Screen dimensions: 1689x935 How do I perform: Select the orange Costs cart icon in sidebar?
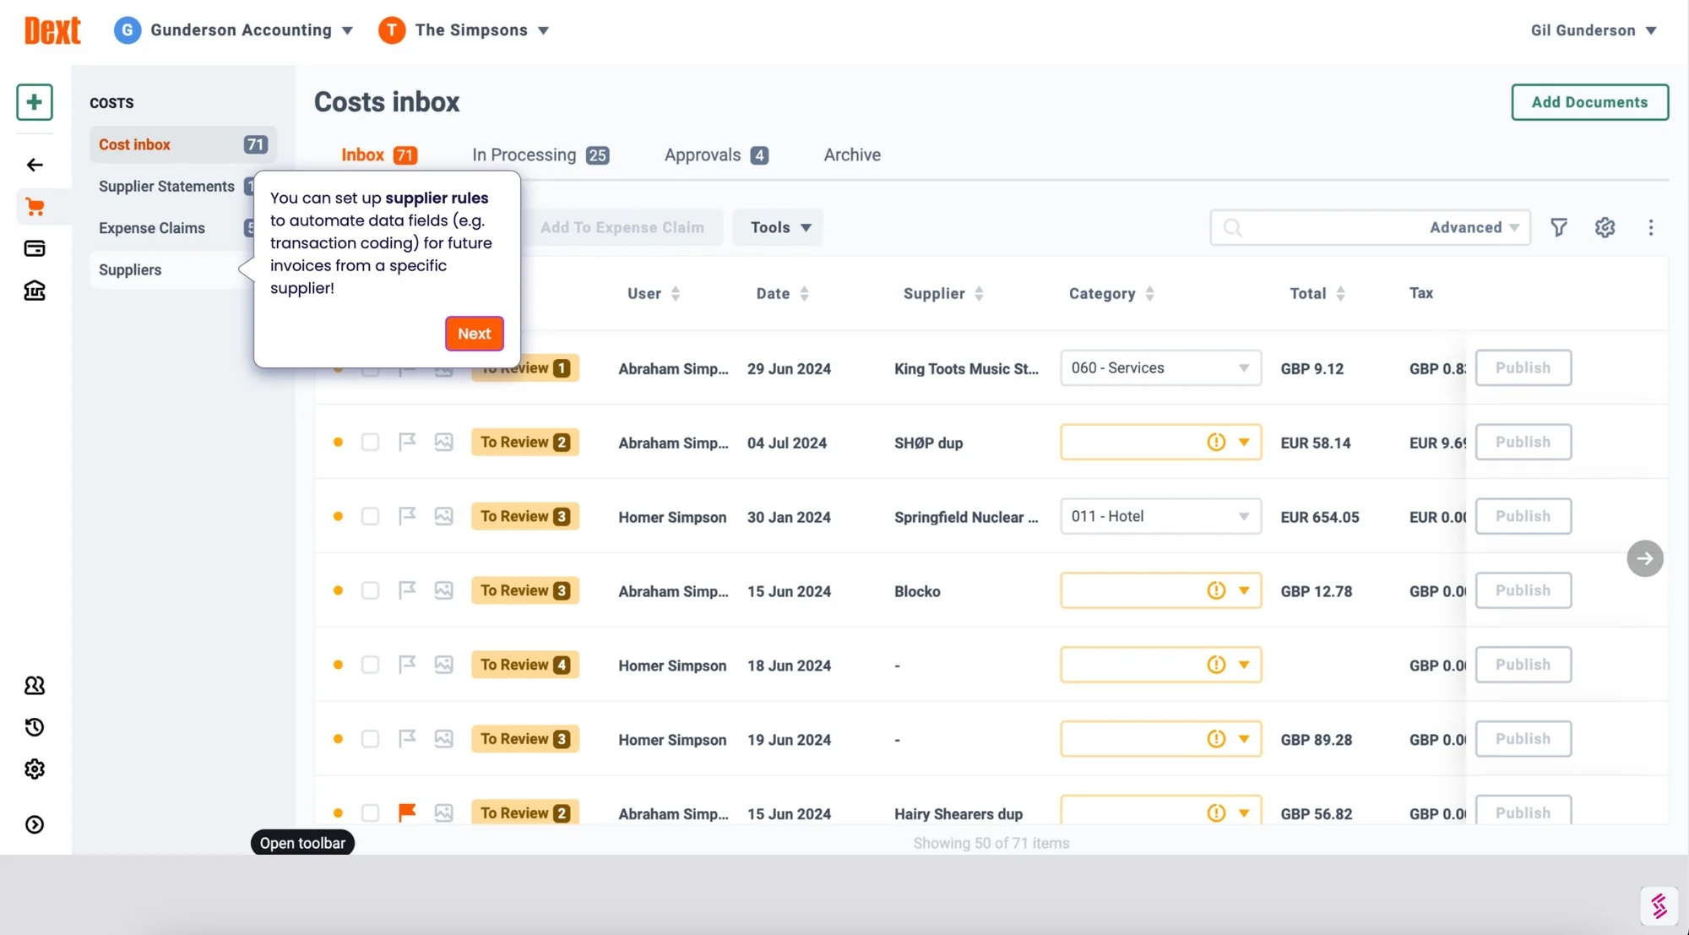pyautogui.click(x=34, y=206)
